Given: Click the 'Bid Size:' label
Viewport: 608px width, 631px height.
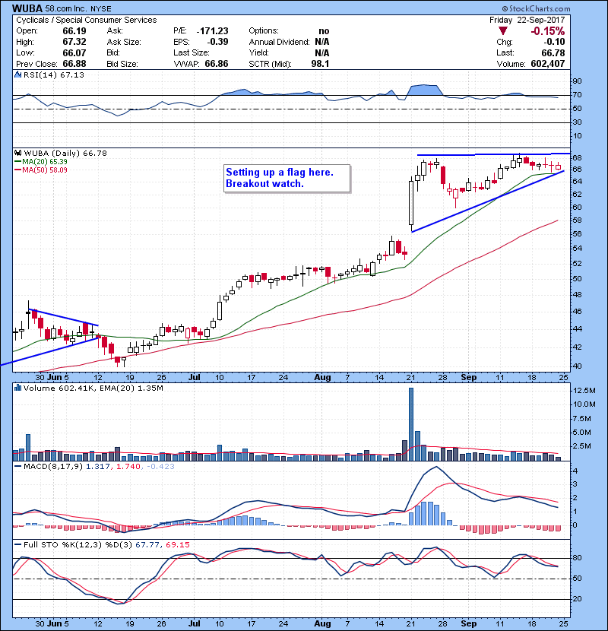Looking at the screenshot, I should click(122, 64).
